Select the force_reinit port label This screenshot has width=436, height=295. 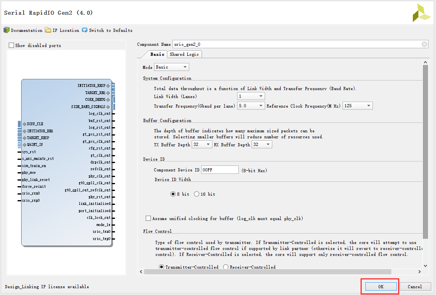pos(34,187)
